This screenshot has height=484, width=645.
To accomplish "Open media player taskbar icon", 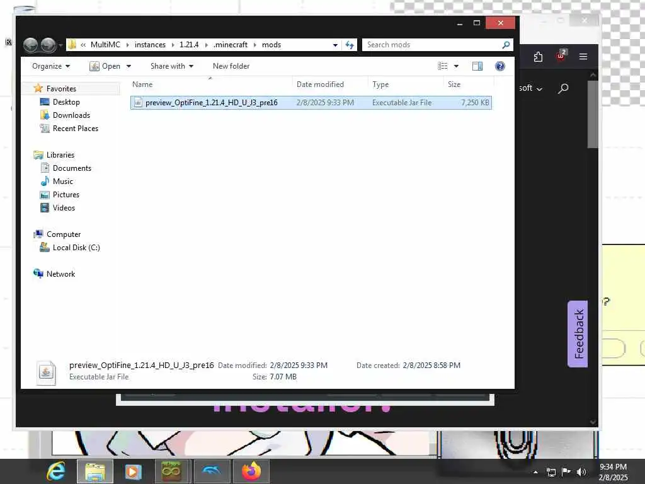I will 133,471.
